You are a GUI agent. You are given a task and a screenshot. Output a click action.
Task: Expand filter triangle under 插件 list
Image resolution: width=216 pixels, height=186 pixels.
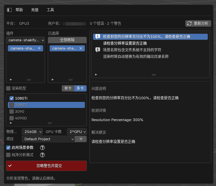click(11, 79)
